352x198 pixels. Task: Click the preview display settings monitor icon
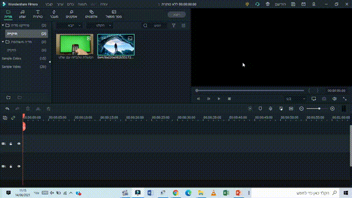click(x=313, y=99)
